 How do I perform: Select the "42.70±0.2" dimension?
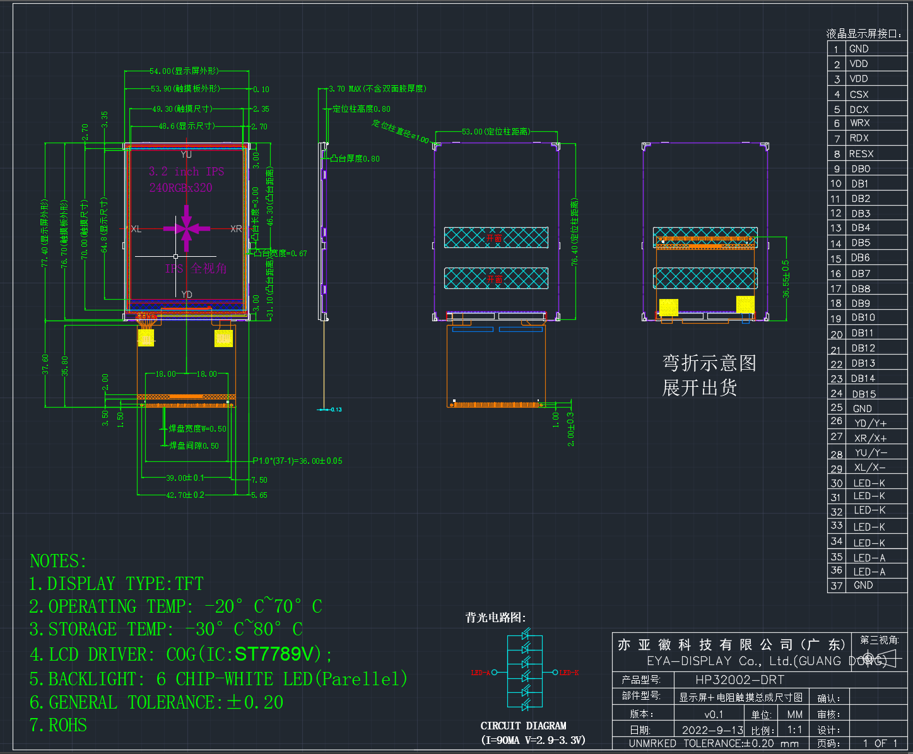(185, 495)
